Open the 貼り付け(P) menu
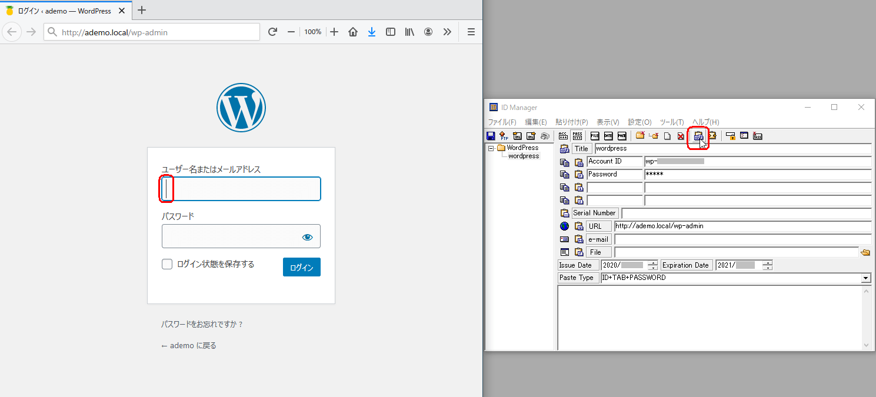 coord(572,122)
